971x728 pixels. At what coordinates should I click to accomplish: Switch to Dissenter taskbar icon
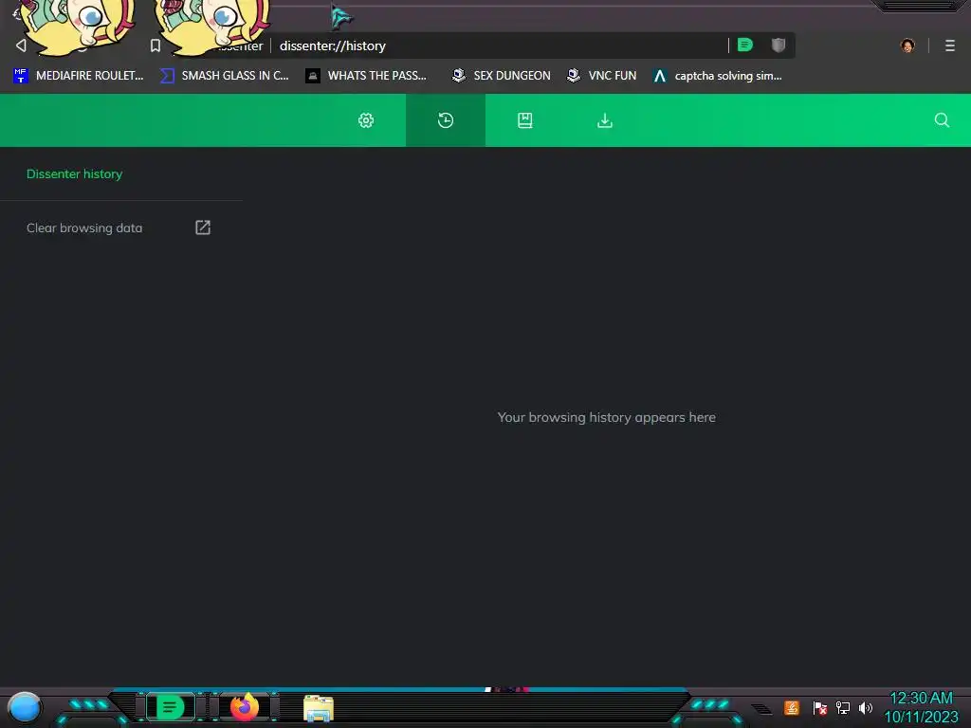click(x=171, y=707)
